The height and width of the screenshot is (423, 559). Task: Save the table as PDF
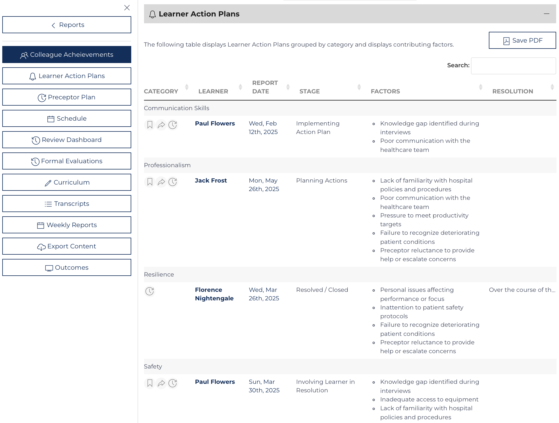(x=522, y=40)
